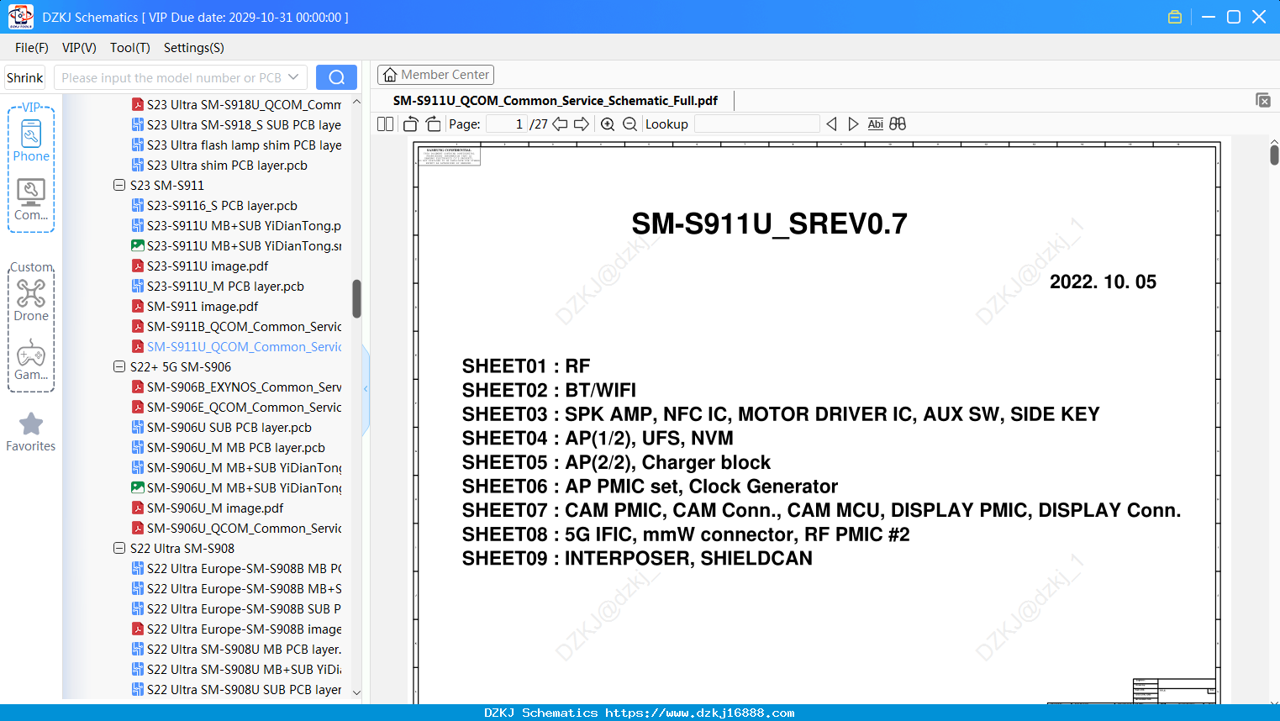Open SM-S906U_M MB PCB layer.pcb

pos(229,447)
